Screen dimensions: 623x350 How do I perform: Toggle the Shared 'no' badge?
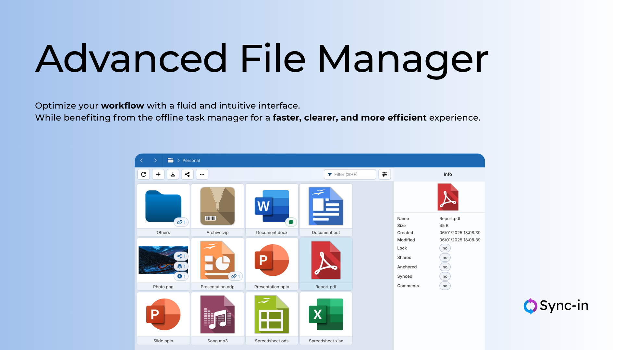pyautogui.click(x=445, y=258)
